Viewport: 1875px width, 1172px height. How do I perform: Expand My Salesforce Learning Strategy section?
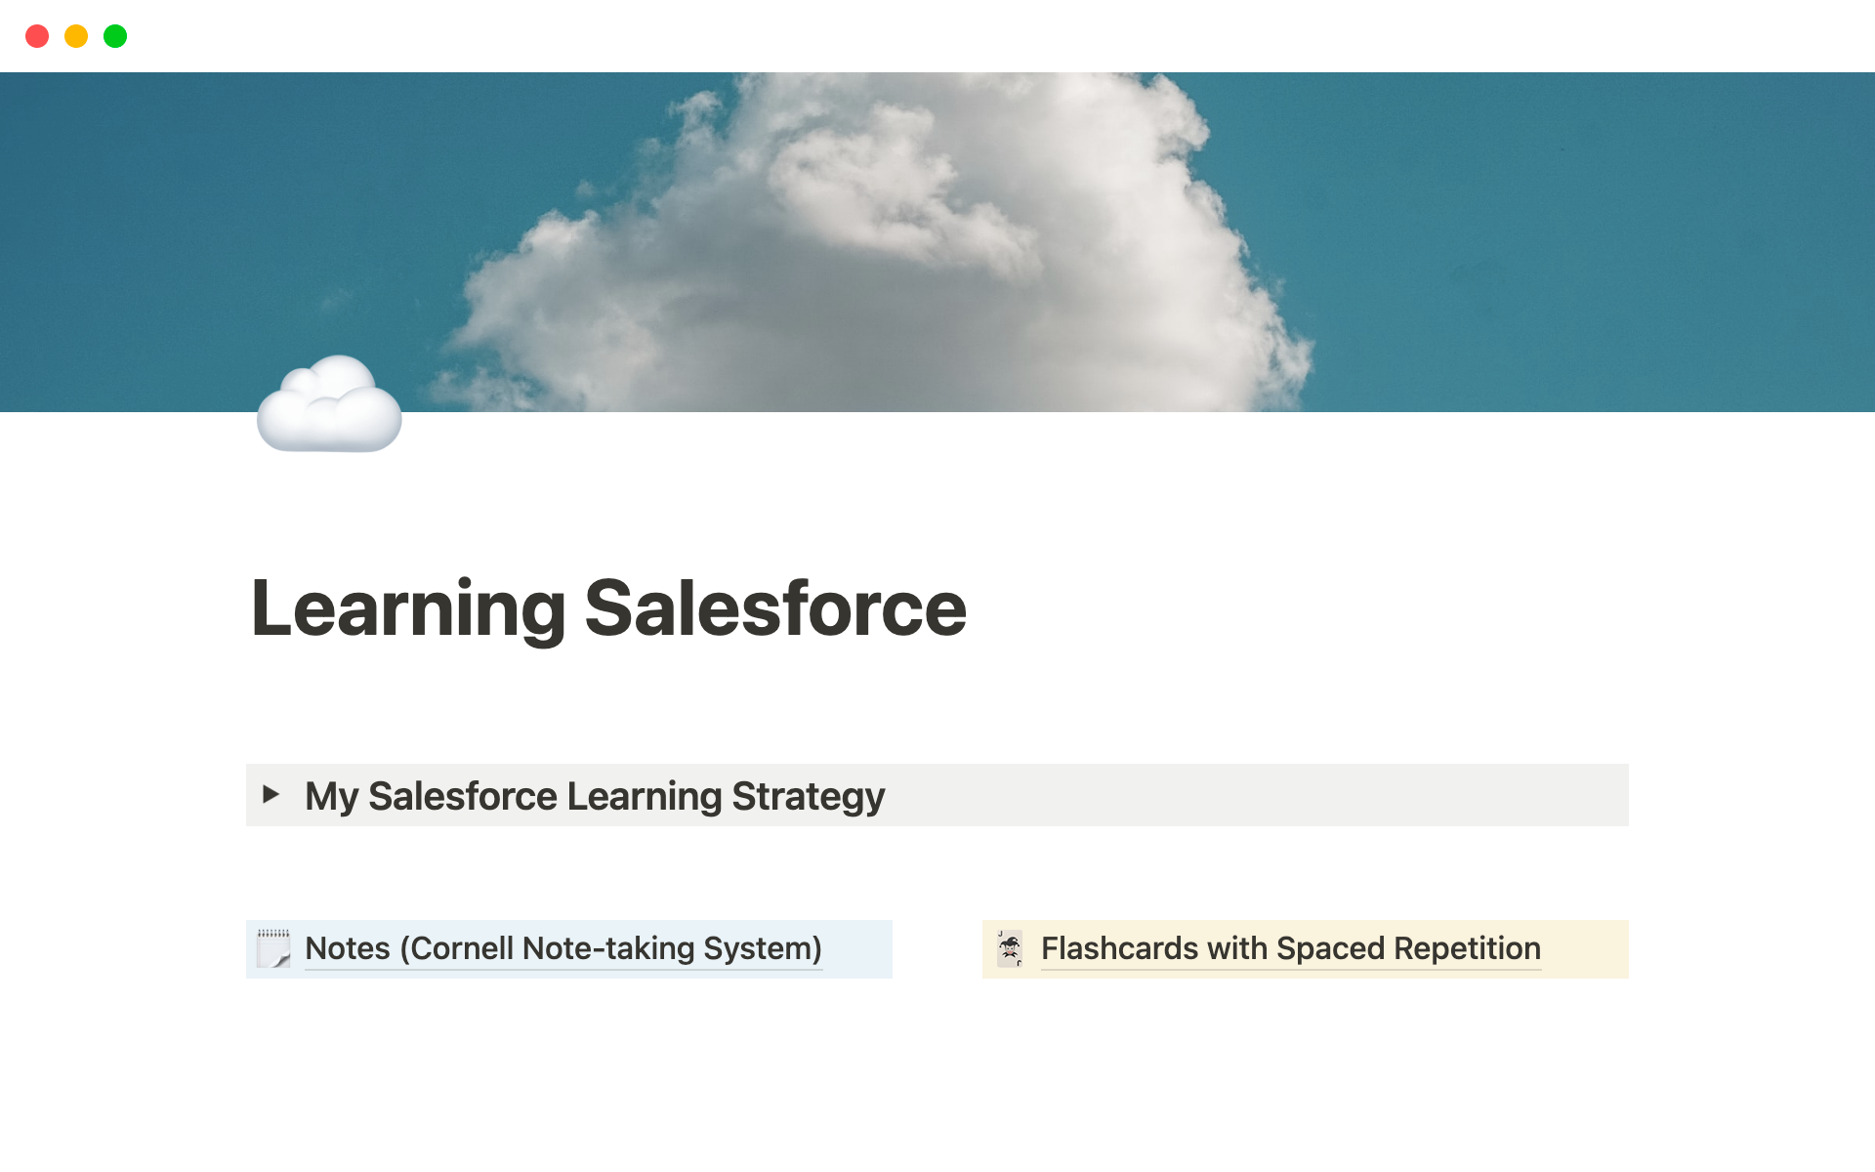275,795
